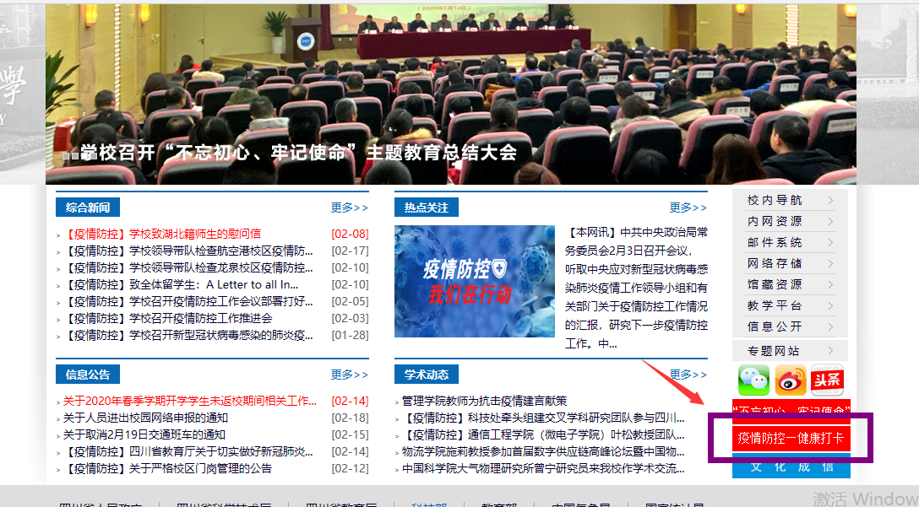The image size is (919, 507).
Task: Select the 学术动态 section header
Action: pyautogui.click(x=427, y=374)
